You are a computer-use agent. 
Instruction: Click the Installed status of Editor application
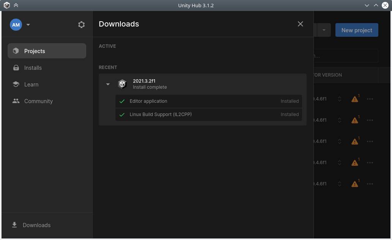coord(289,101)
